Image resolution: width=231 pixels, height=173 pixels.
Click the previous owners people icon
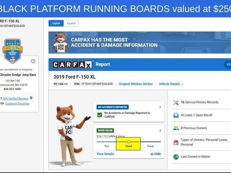(x=176, y=128)
